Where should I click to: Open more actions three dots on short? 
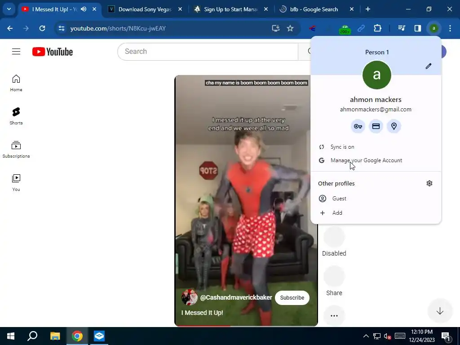pyautogui.click(x=334, y=316)
